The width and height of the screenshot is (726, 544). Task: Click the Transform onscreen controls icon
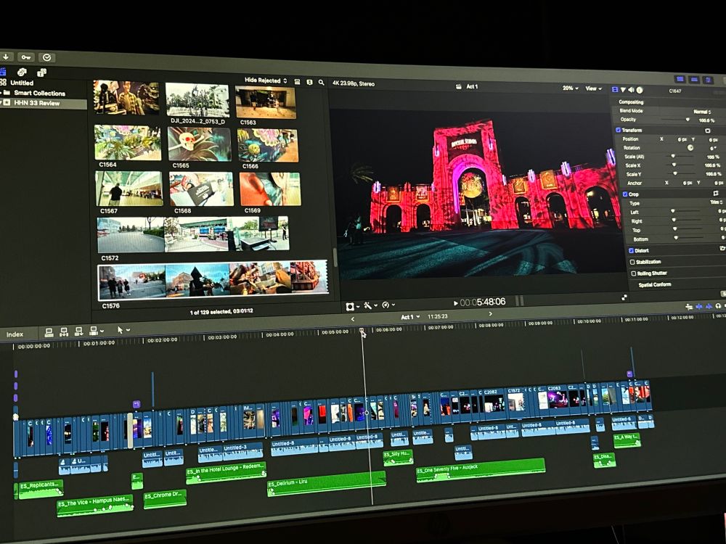707,131
